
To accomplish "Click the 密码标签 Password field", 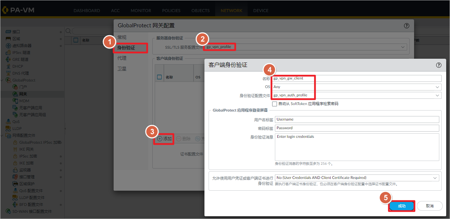I will (357, 128).
